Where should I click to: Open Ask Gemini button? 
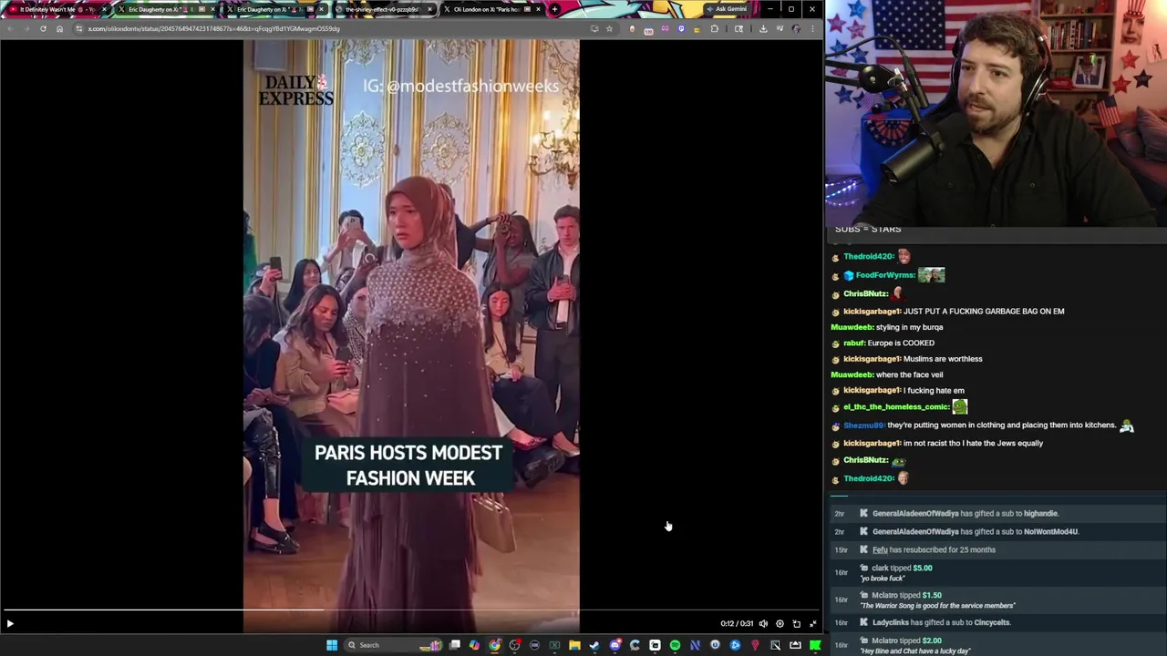[727, 9]
